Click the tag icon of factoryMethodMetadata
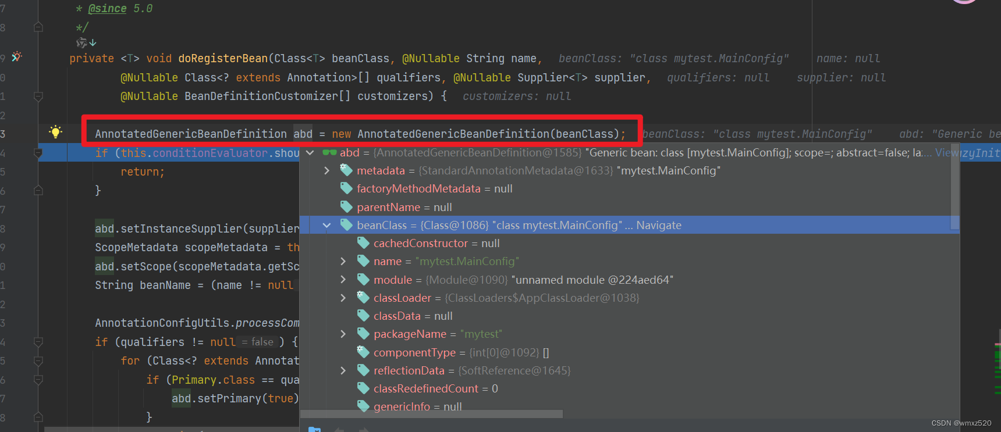Screen dimensions: 1001x432 tap(346, 188)
